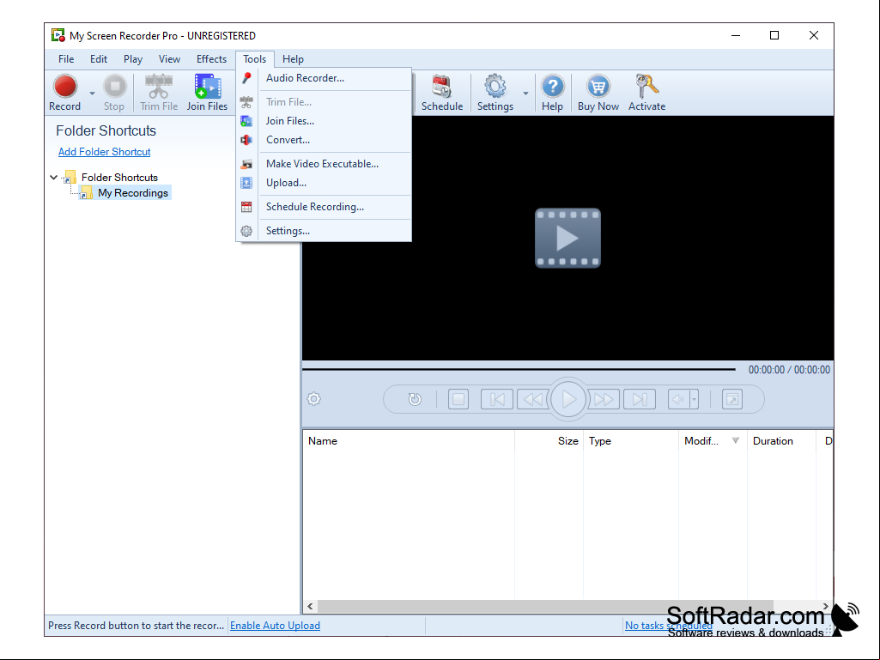Image resolution: width=880 pixels, height=660 pixels.
Task: Choose Make Video Executable menu entry
Action: pyautogui.click(x=325, y=164)
